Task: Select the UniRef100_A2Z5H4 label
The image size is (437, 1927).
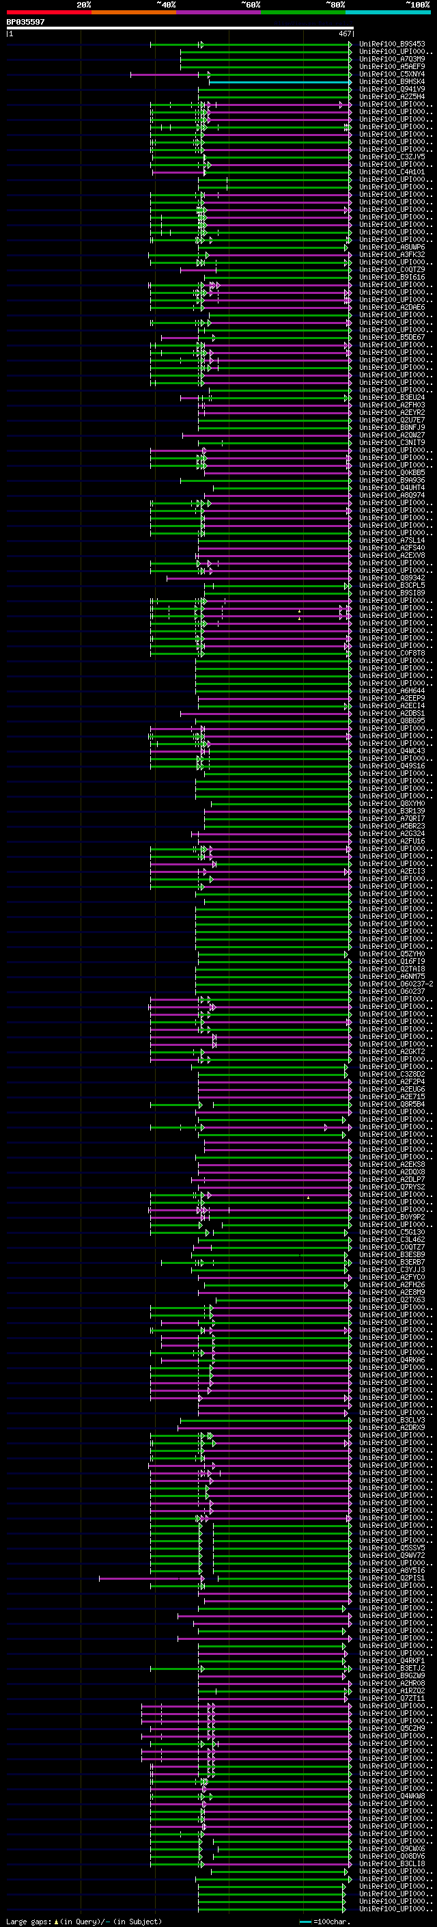Action: (392, 97)
